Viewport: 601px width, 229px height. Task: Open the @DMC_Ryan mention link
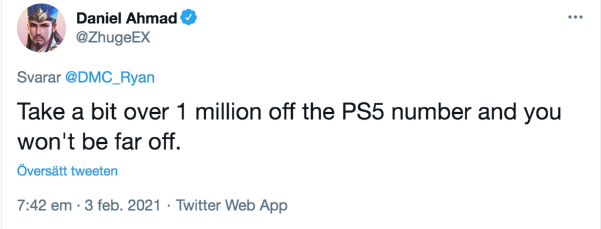pos(110,78)
